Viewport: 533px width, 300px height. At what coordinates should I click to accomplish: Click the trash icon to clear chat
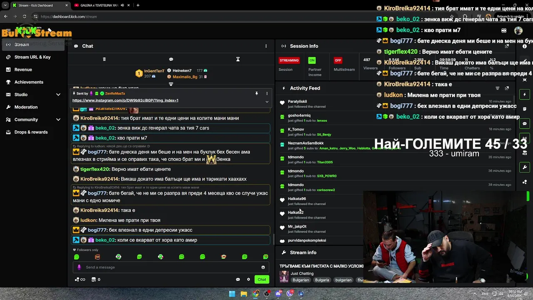pos(104,59)
